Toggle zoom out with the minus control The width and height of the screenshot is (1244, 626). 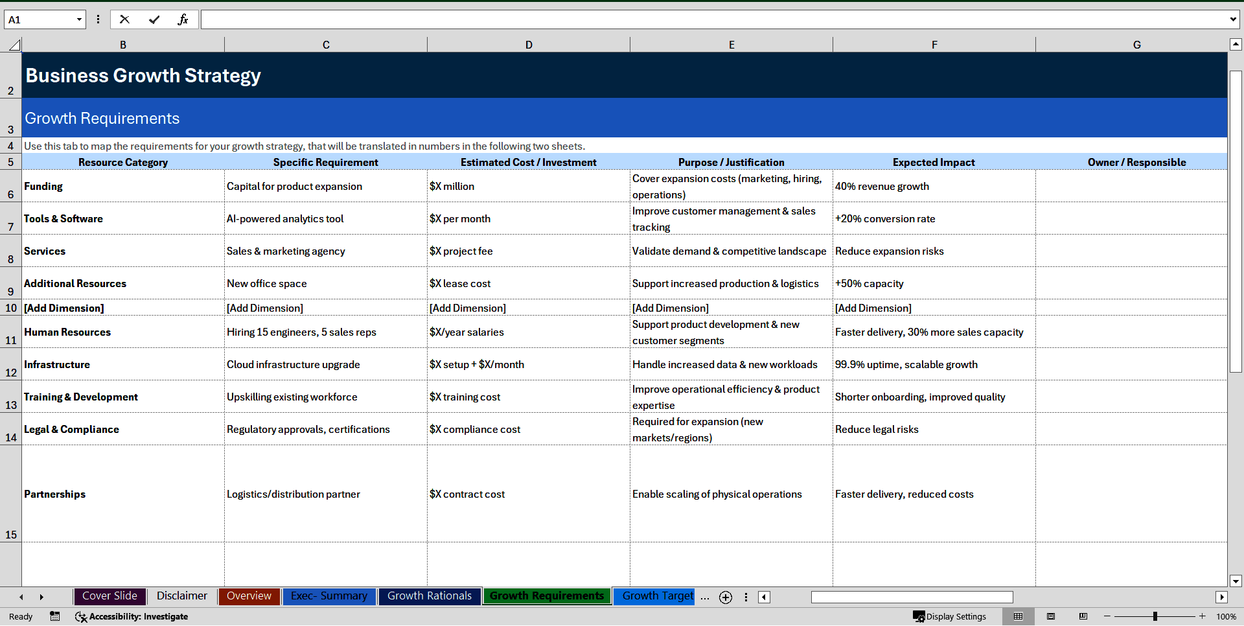tap(1107, 616)
